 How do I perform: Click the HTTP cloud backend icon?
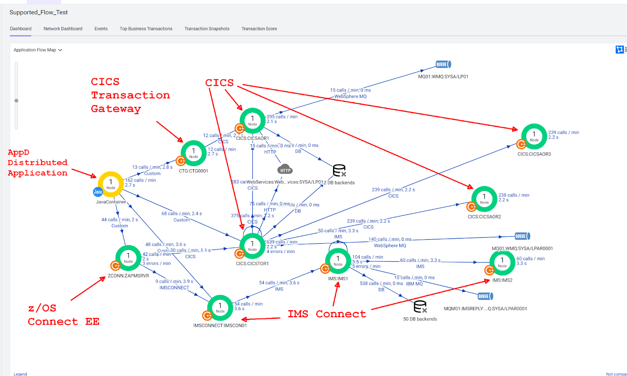pos(285,169)
